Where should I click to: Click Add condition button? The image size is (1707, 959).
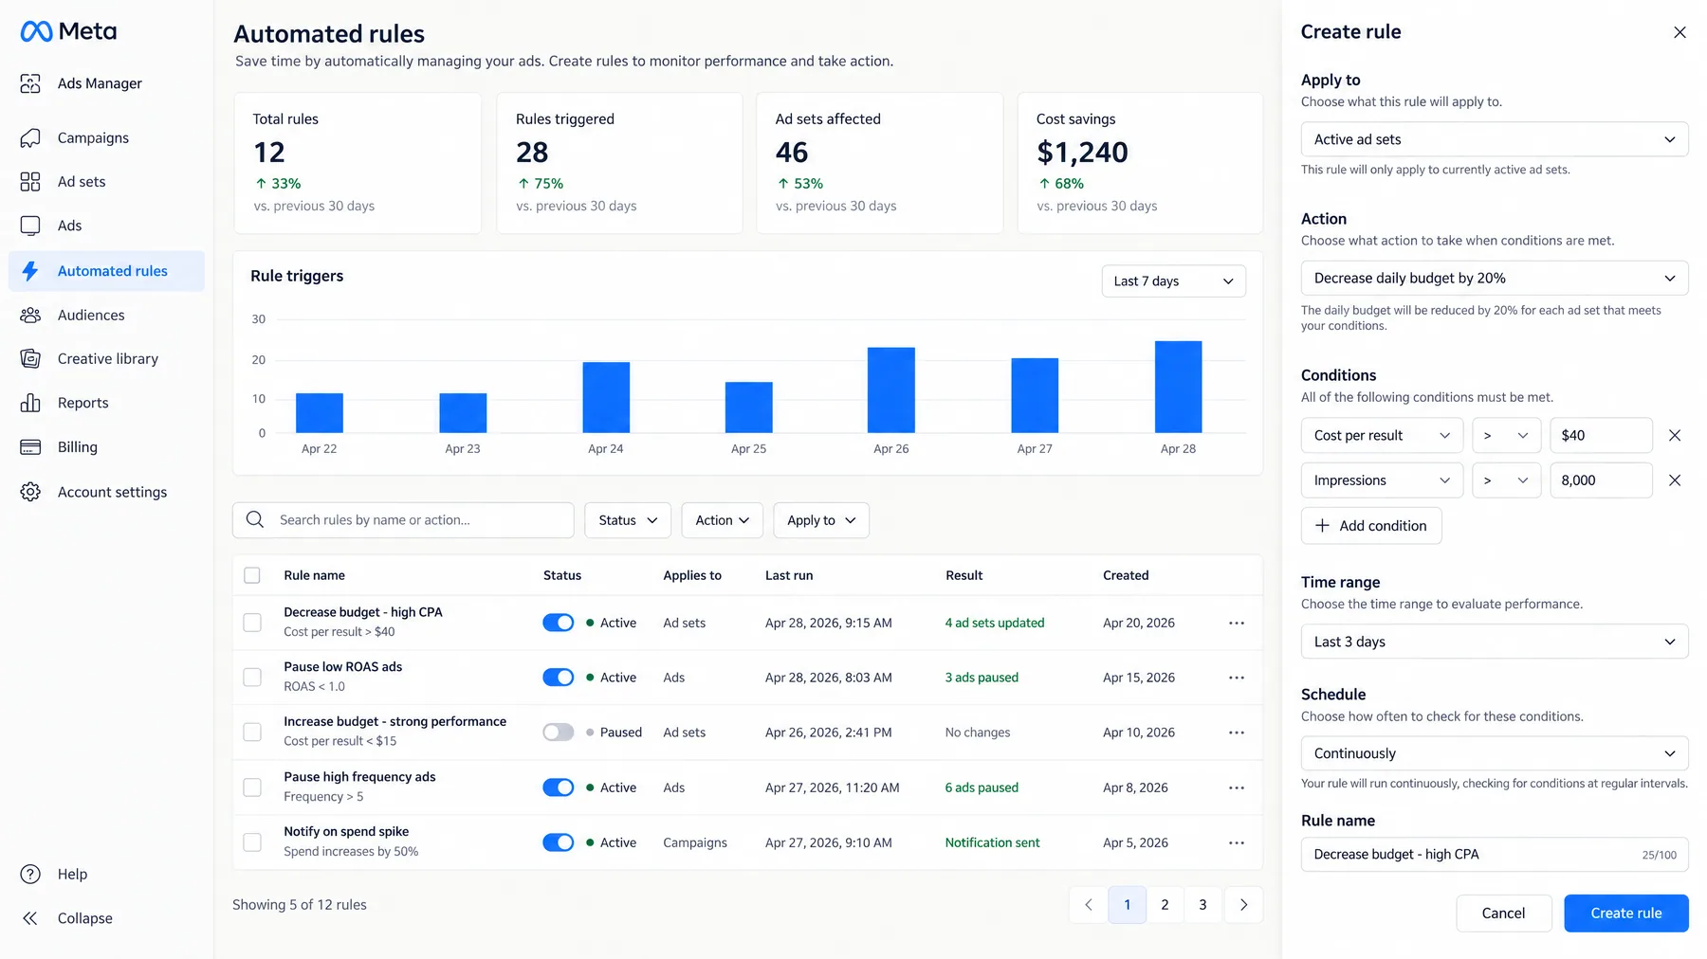click(1371, 526)
